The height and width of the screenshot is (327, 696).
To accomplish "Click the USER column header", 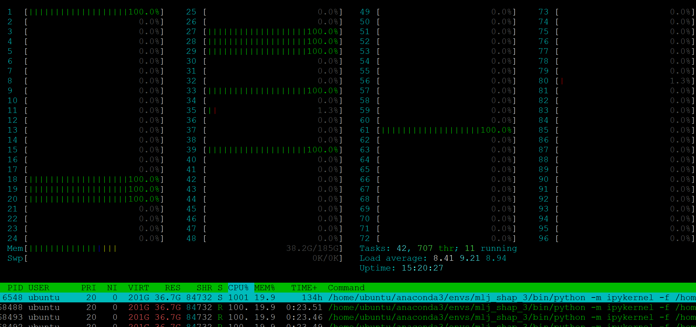I will coord(39,288).
